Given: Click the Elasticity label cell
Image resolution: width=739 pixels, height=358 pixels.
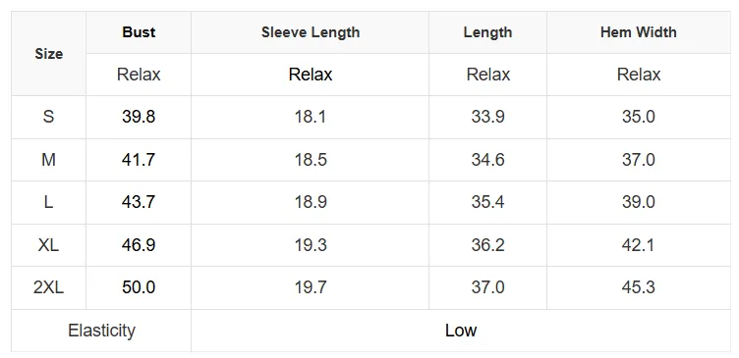Looking at the screenshot, I should [101, 331].
